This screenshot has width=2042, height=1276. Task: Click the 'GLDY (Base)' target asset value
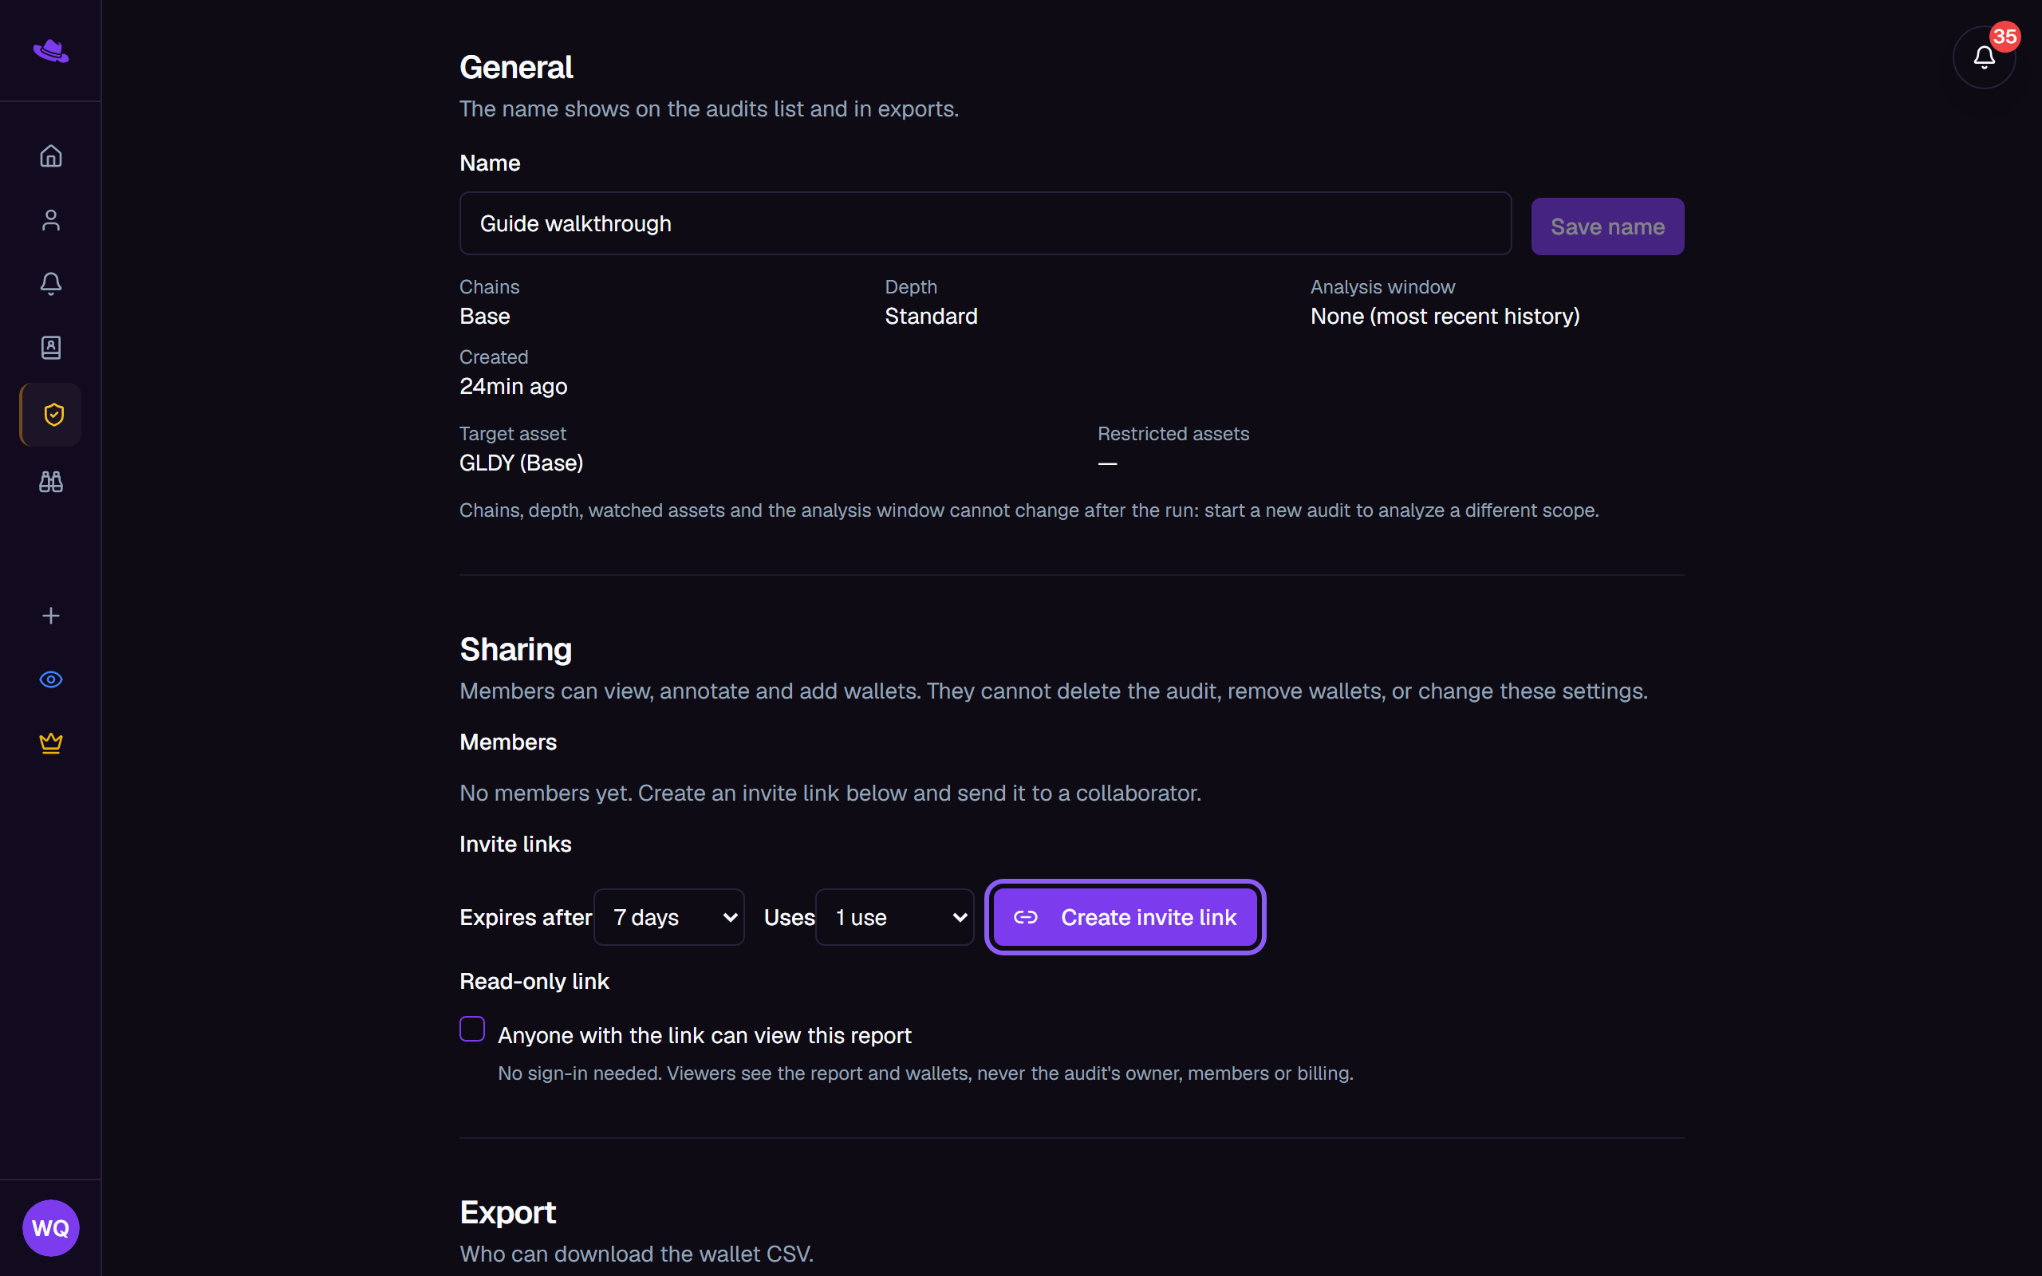pyautogui.click(x=522, y=463)
